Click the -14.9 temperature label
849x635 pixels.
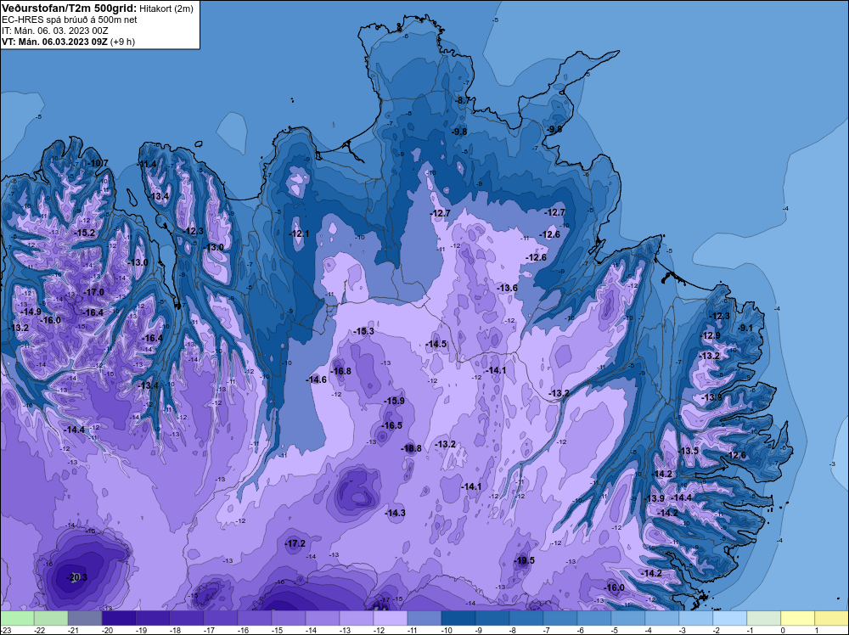coord(31,312)
